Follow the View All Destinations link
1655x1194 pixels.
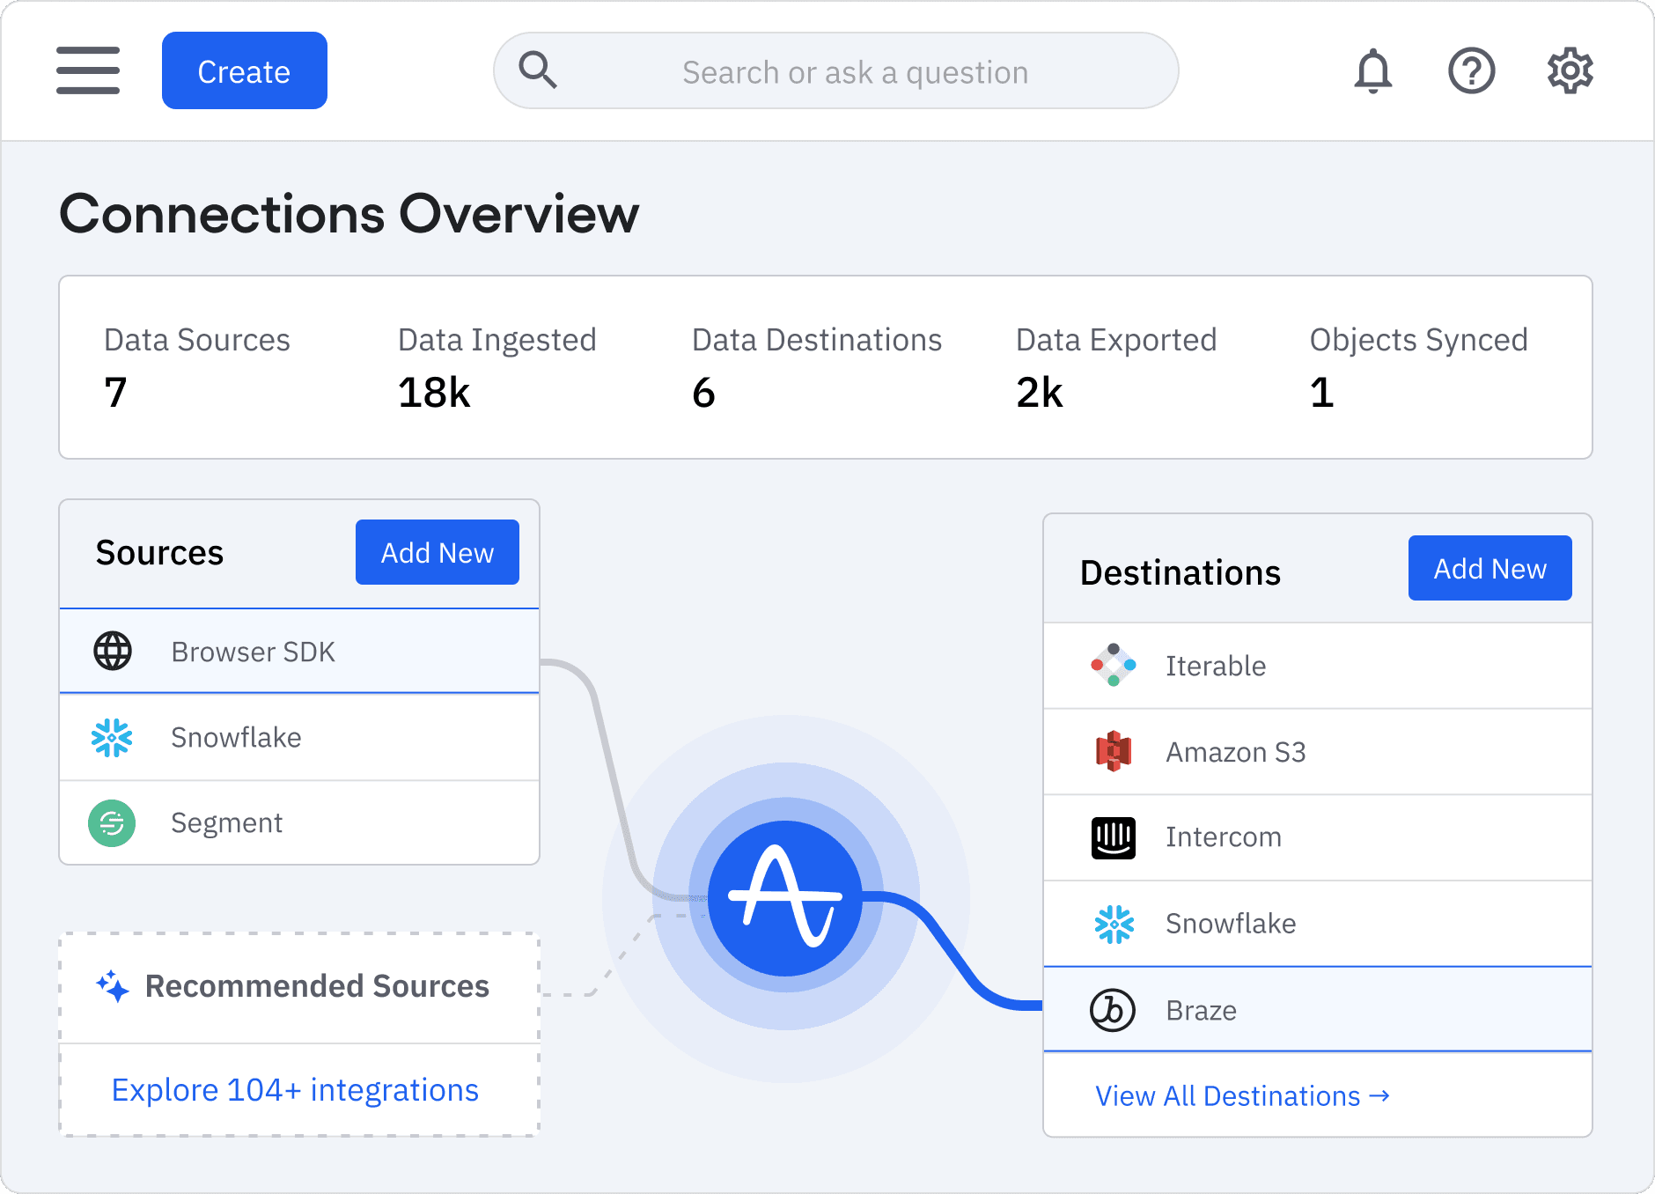click(x=1241, y=1096)
